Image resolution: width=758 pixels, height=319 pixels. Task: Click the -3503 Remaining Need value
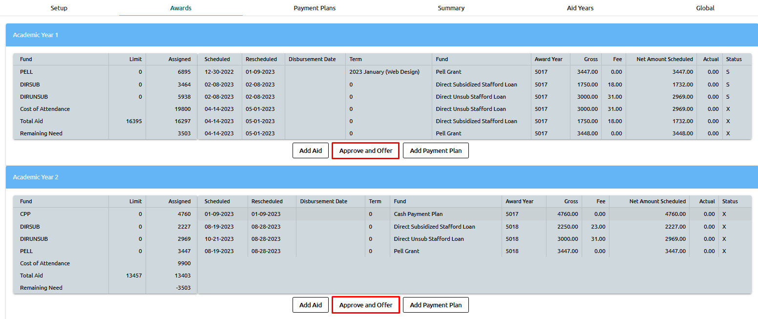point(183,288)
